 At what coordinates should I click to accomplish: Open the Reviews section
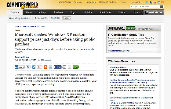click(58, 12)
